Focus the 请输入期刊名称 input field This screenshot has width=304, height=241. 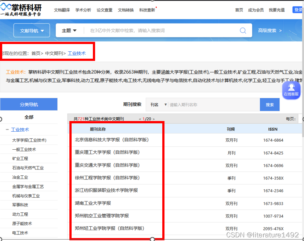point(214,105)
